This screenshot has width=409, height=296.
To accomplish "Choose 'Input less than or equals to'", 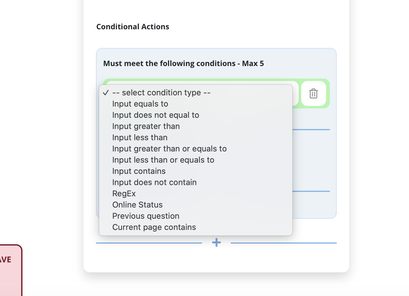I will click(x=163, y=160).
